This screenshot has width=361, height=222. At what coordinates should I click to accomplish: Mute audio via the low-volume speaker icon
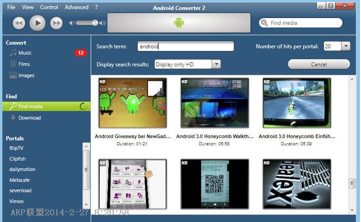(x=72, y=23)
